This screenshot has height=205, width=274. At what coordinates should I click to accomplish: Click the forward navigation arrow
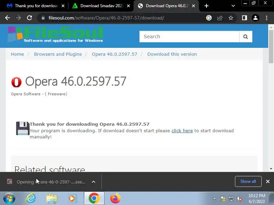18,18
